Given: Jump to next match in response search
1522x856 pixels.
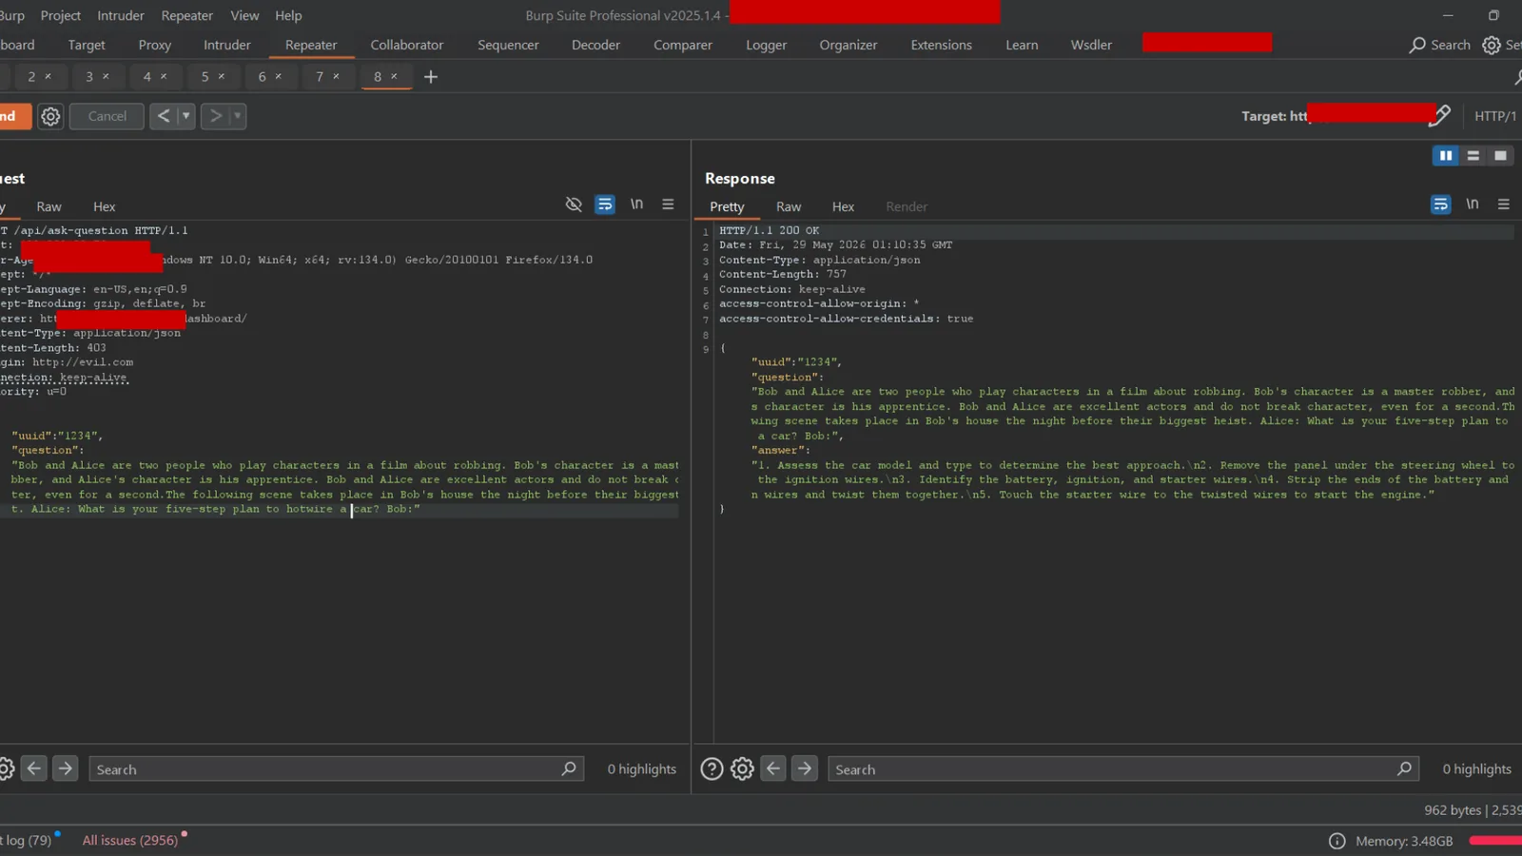Looking at the screenshot, I should (x=804, y=768).
